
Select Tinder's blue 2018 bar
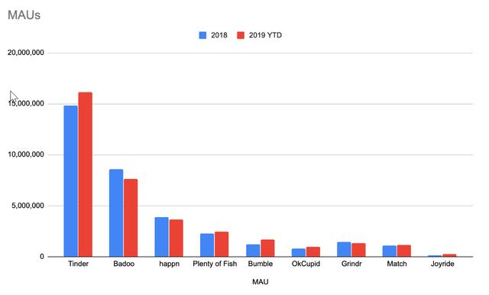[71, 181]
